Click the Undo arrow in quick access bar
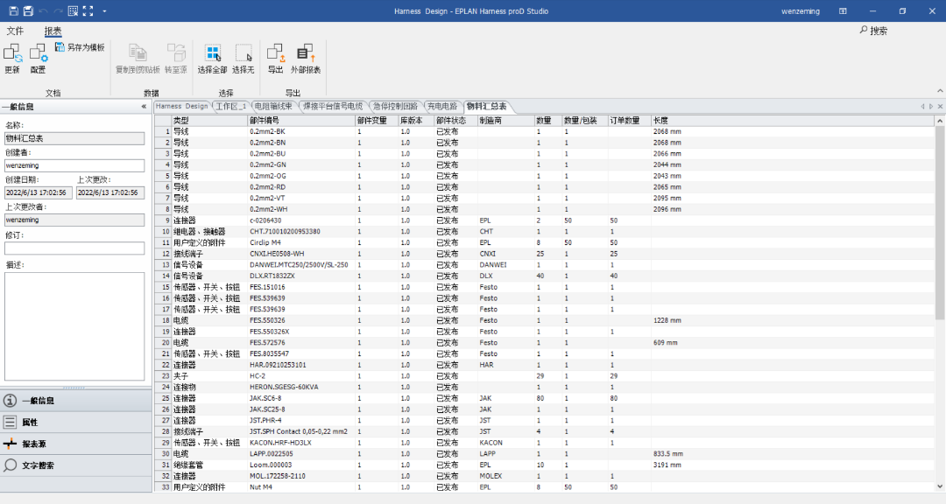The width and height of the screenshot is (946, 504). pyautogui.click(x=44, y=10)
